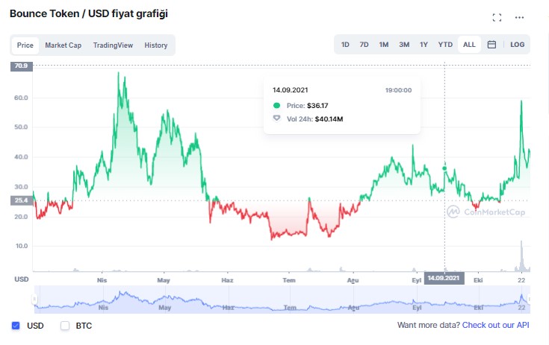The image size is (549, 345).
Task: Click the Vol 24h: $40.14M tooltip value
Action: pyautogui.click(x=329, y=119)
